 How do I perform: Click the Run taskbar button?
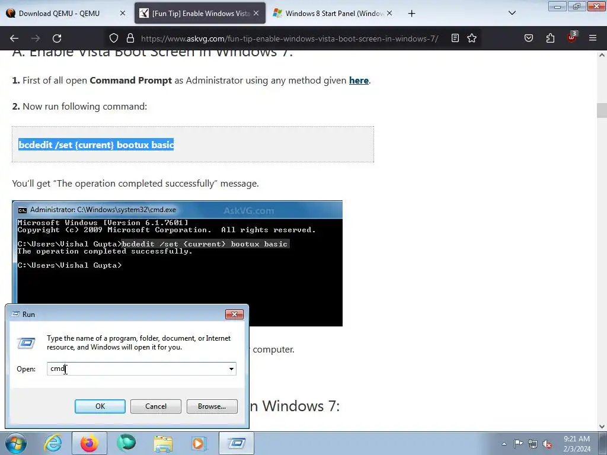[237, 443]
